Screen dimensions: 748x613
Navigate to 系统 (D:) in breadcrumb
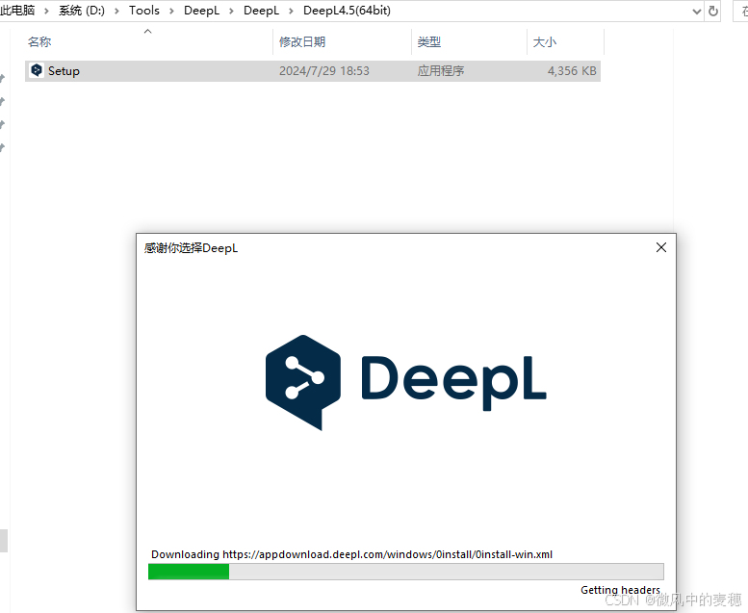pos(82,10)
